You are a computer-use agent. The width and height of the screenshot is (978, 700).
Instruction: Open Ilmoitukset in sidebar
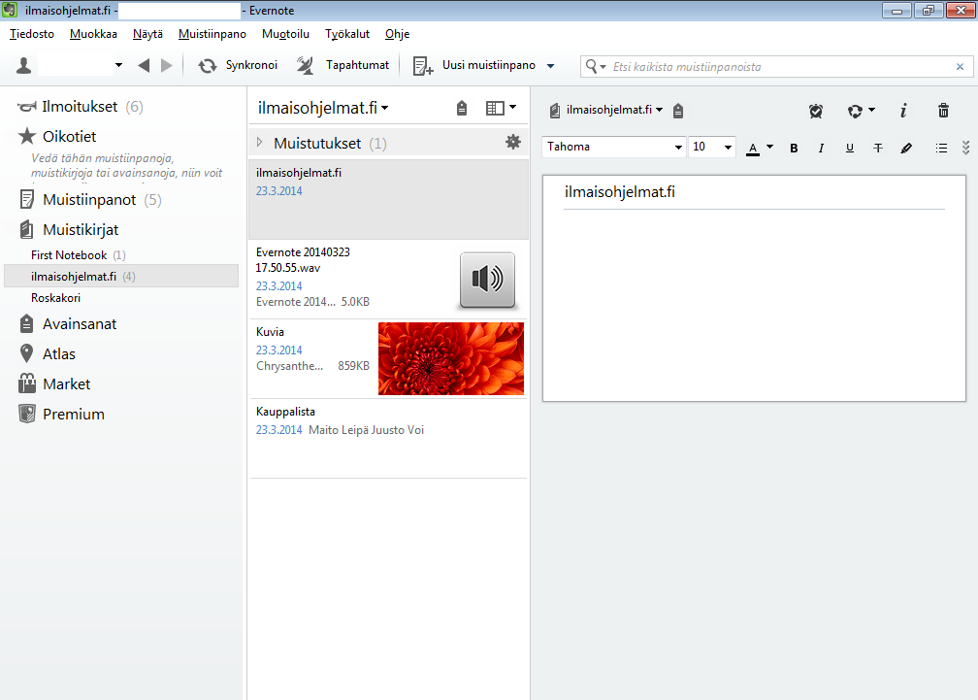80,107
